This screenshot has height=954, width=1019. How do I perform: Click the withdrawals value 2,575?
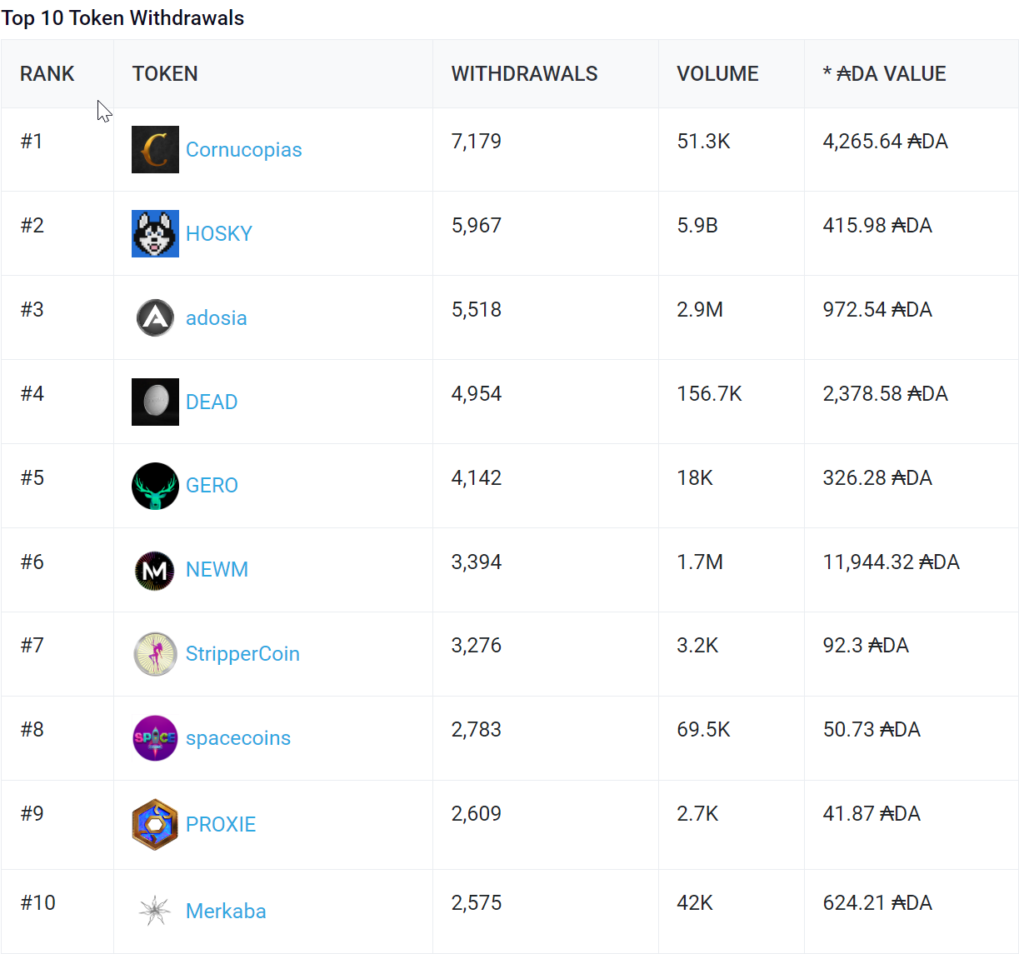pos(477,903)
